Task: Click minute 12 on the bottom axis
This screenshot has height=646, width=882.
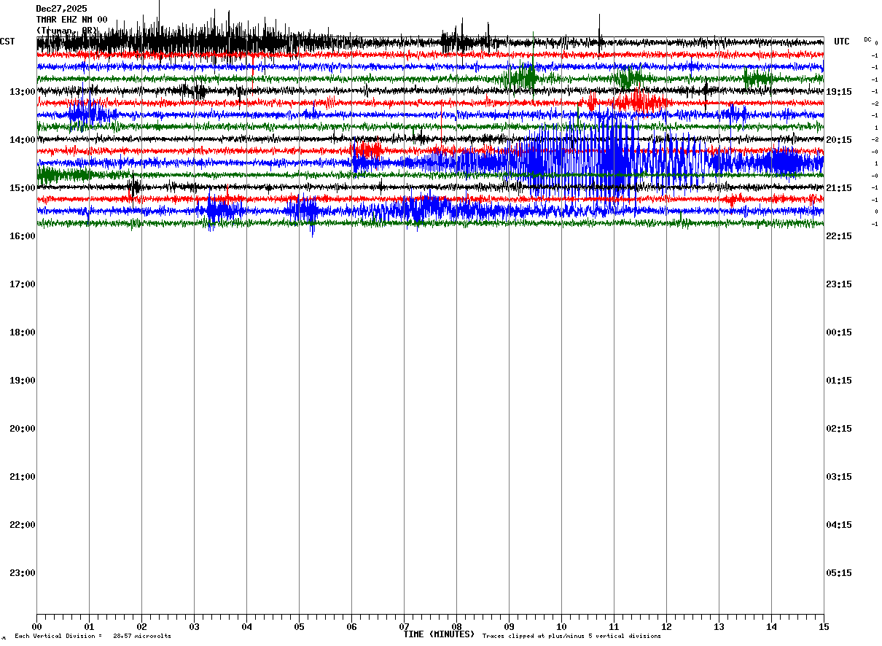Action: (x=666, y=626)
